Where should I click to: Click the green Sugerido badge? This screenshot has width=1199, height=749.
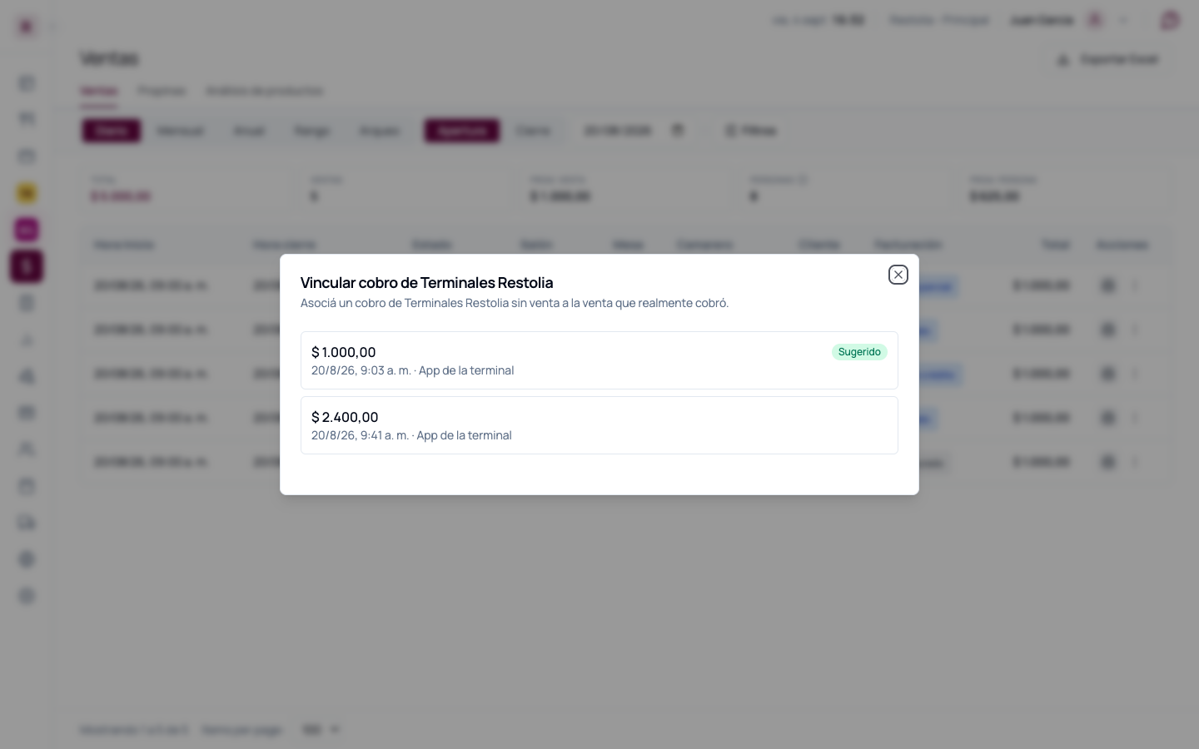[x=859, y=352]
